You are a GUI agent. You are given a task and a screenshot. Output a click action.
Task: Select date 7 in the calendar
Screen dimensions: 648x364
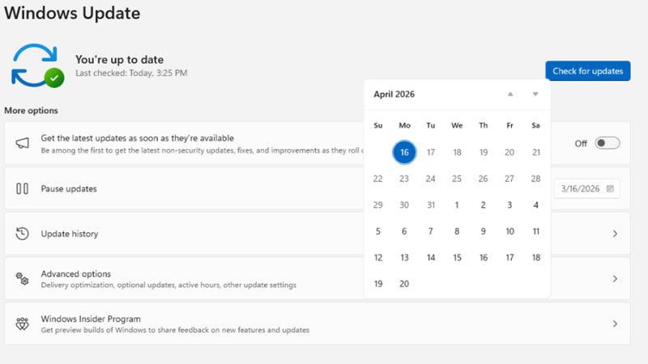[x=431, y=231]
